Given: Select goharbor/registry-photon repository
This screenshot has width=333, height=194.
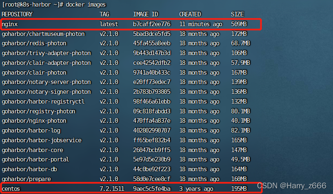Looking at the screenshot, I should (38, 112).
